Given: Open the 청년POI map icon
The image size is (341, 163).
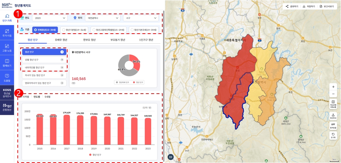Looking at the screenshot, I should (333, 115).
